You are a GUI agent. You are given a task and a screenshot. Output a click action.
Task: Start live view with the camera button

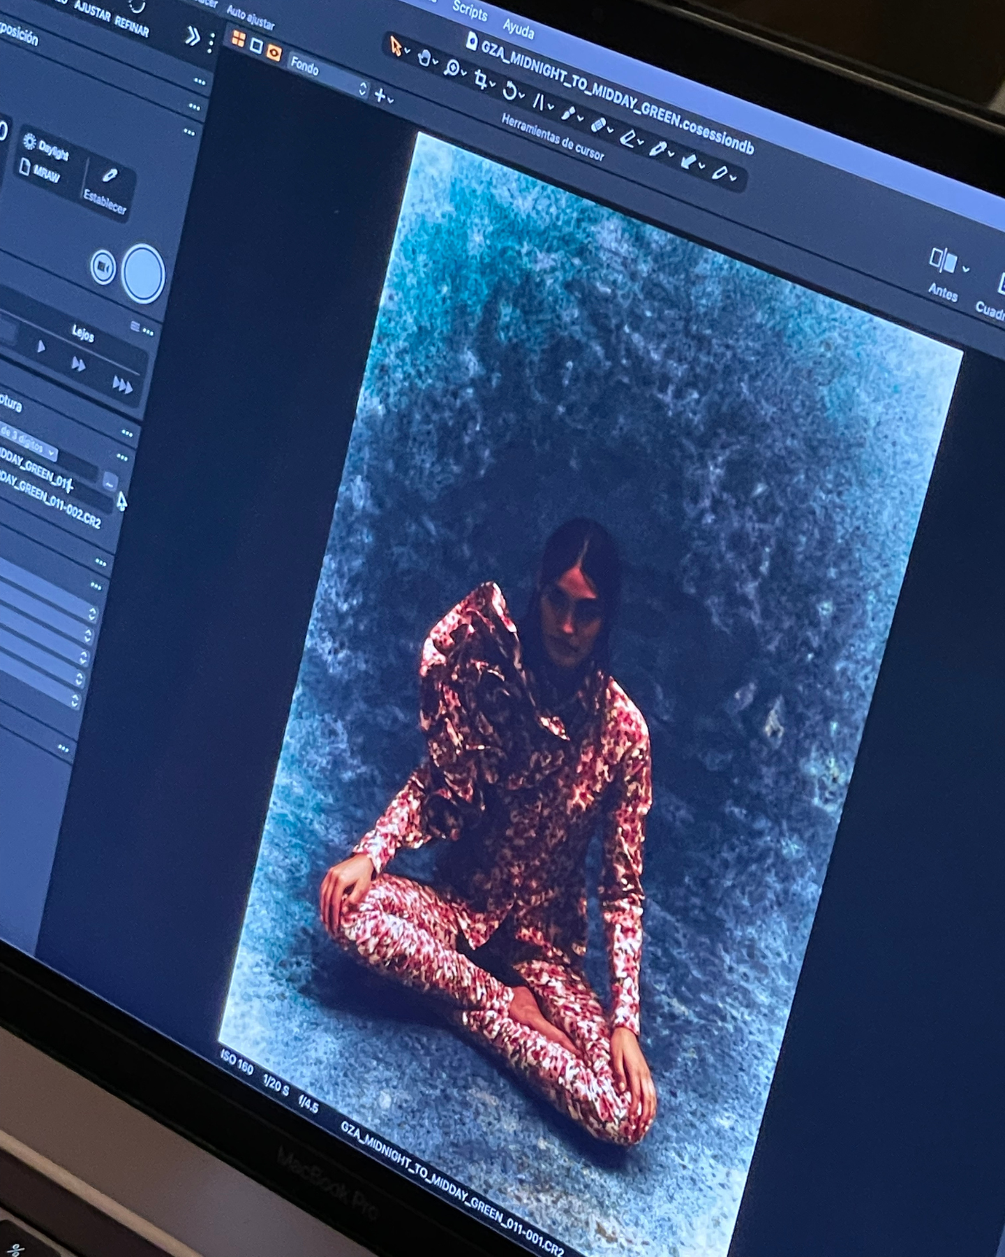pos(103,267)
